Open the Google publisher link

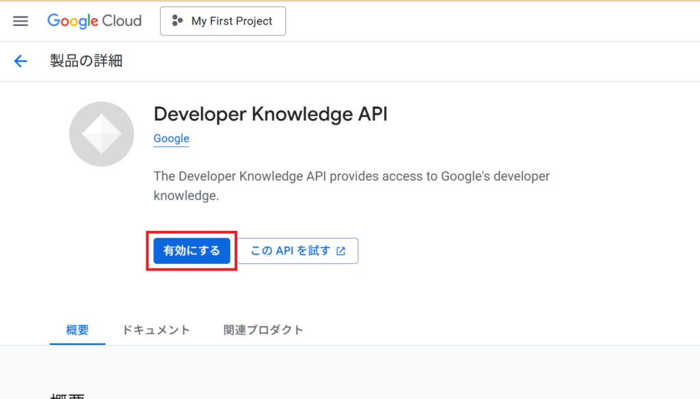coord(172,139)
